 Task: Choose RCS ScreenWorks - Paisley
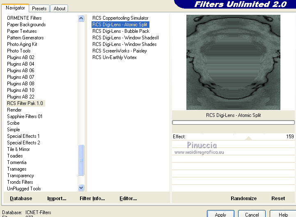coord(119,51)
